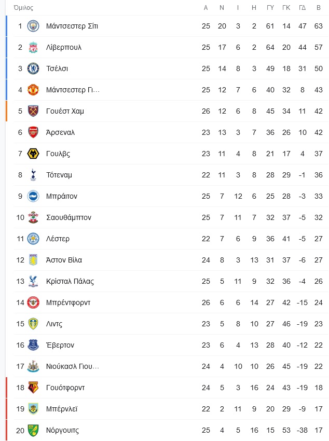Click the Brighton seagull crest icon
329x441 pixels.
coord(33,196)
